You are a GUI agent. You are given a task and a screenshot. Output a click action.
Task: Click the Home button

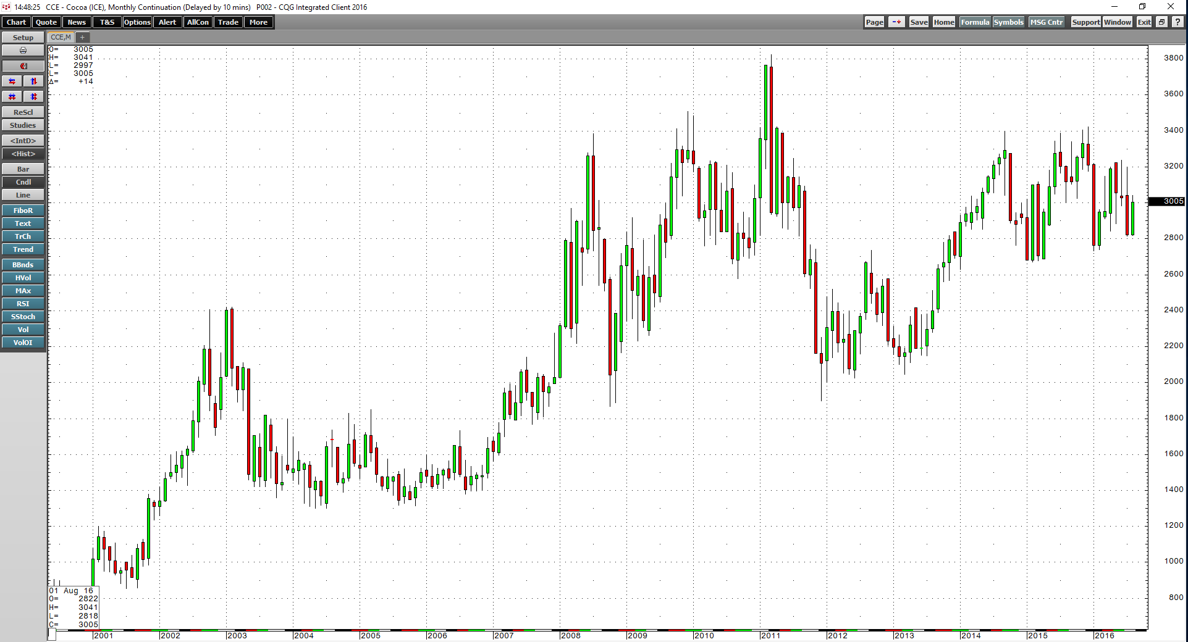(x=944, y=22)
